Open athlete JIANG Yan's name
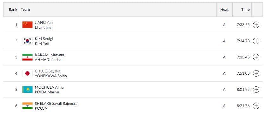 [x=44, y=23]
